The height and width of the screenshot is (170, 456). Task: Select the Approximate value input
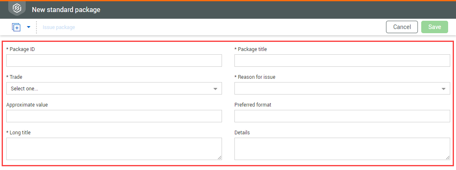tap(114, 116)
